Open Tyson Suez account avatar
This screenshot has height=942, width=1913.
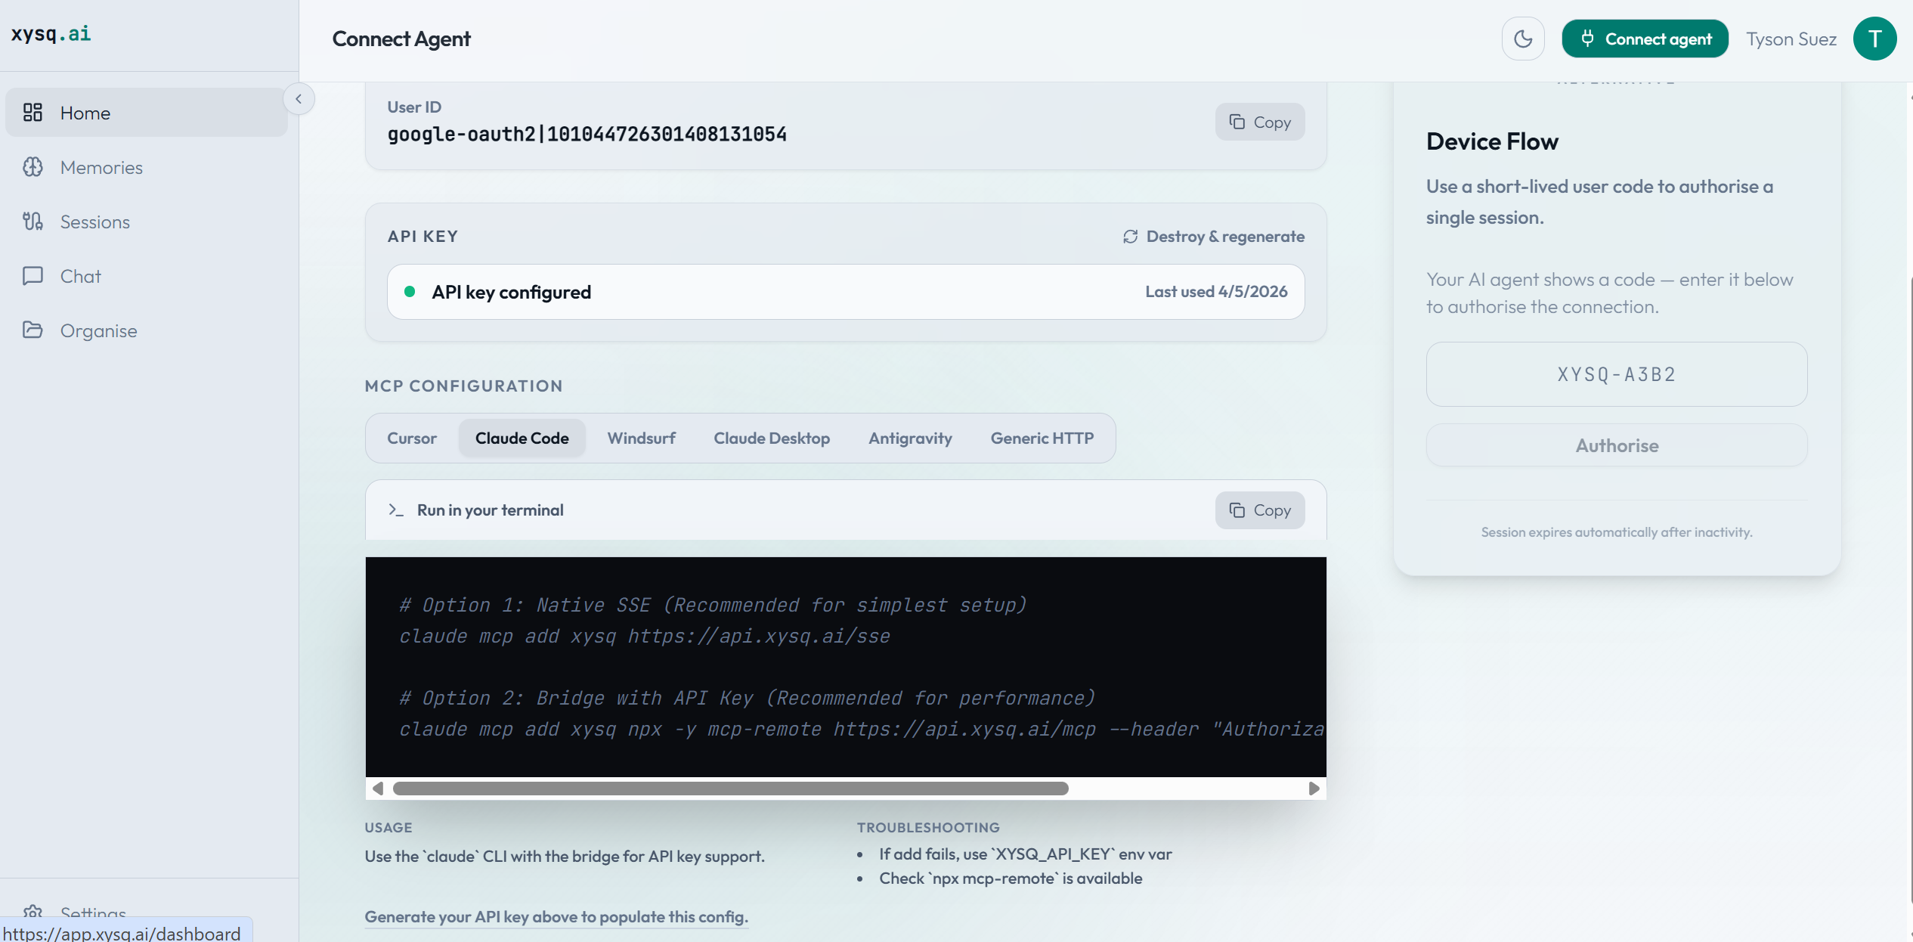(1876, 38)
